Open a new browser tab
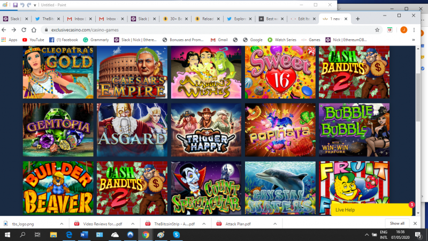This screenshot has width=428, height=241. [x=357, y=19]
